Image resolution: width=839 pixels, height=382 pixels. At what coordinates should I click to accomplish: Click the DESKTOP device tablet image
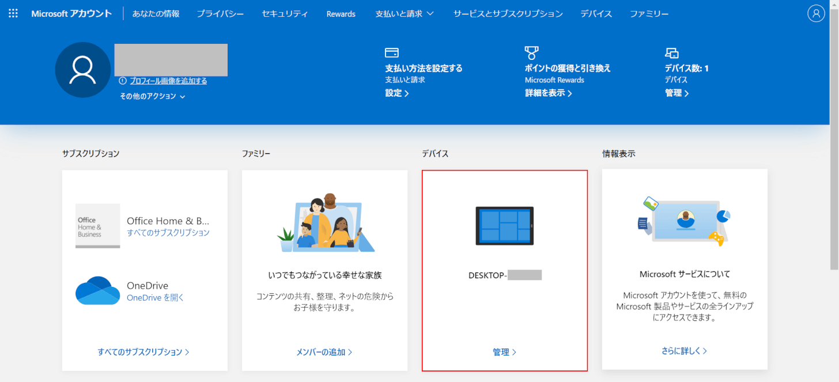[504, 225]
